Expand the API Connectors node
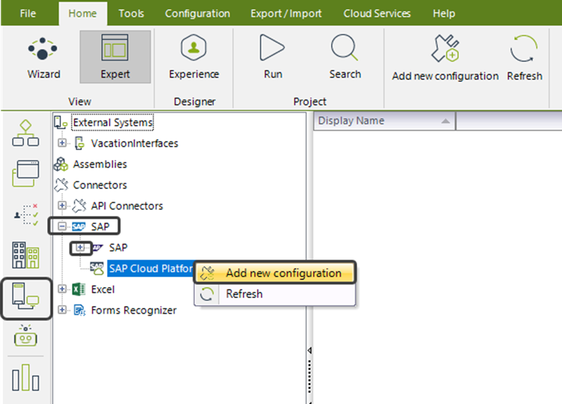 [x=62, y=205]
